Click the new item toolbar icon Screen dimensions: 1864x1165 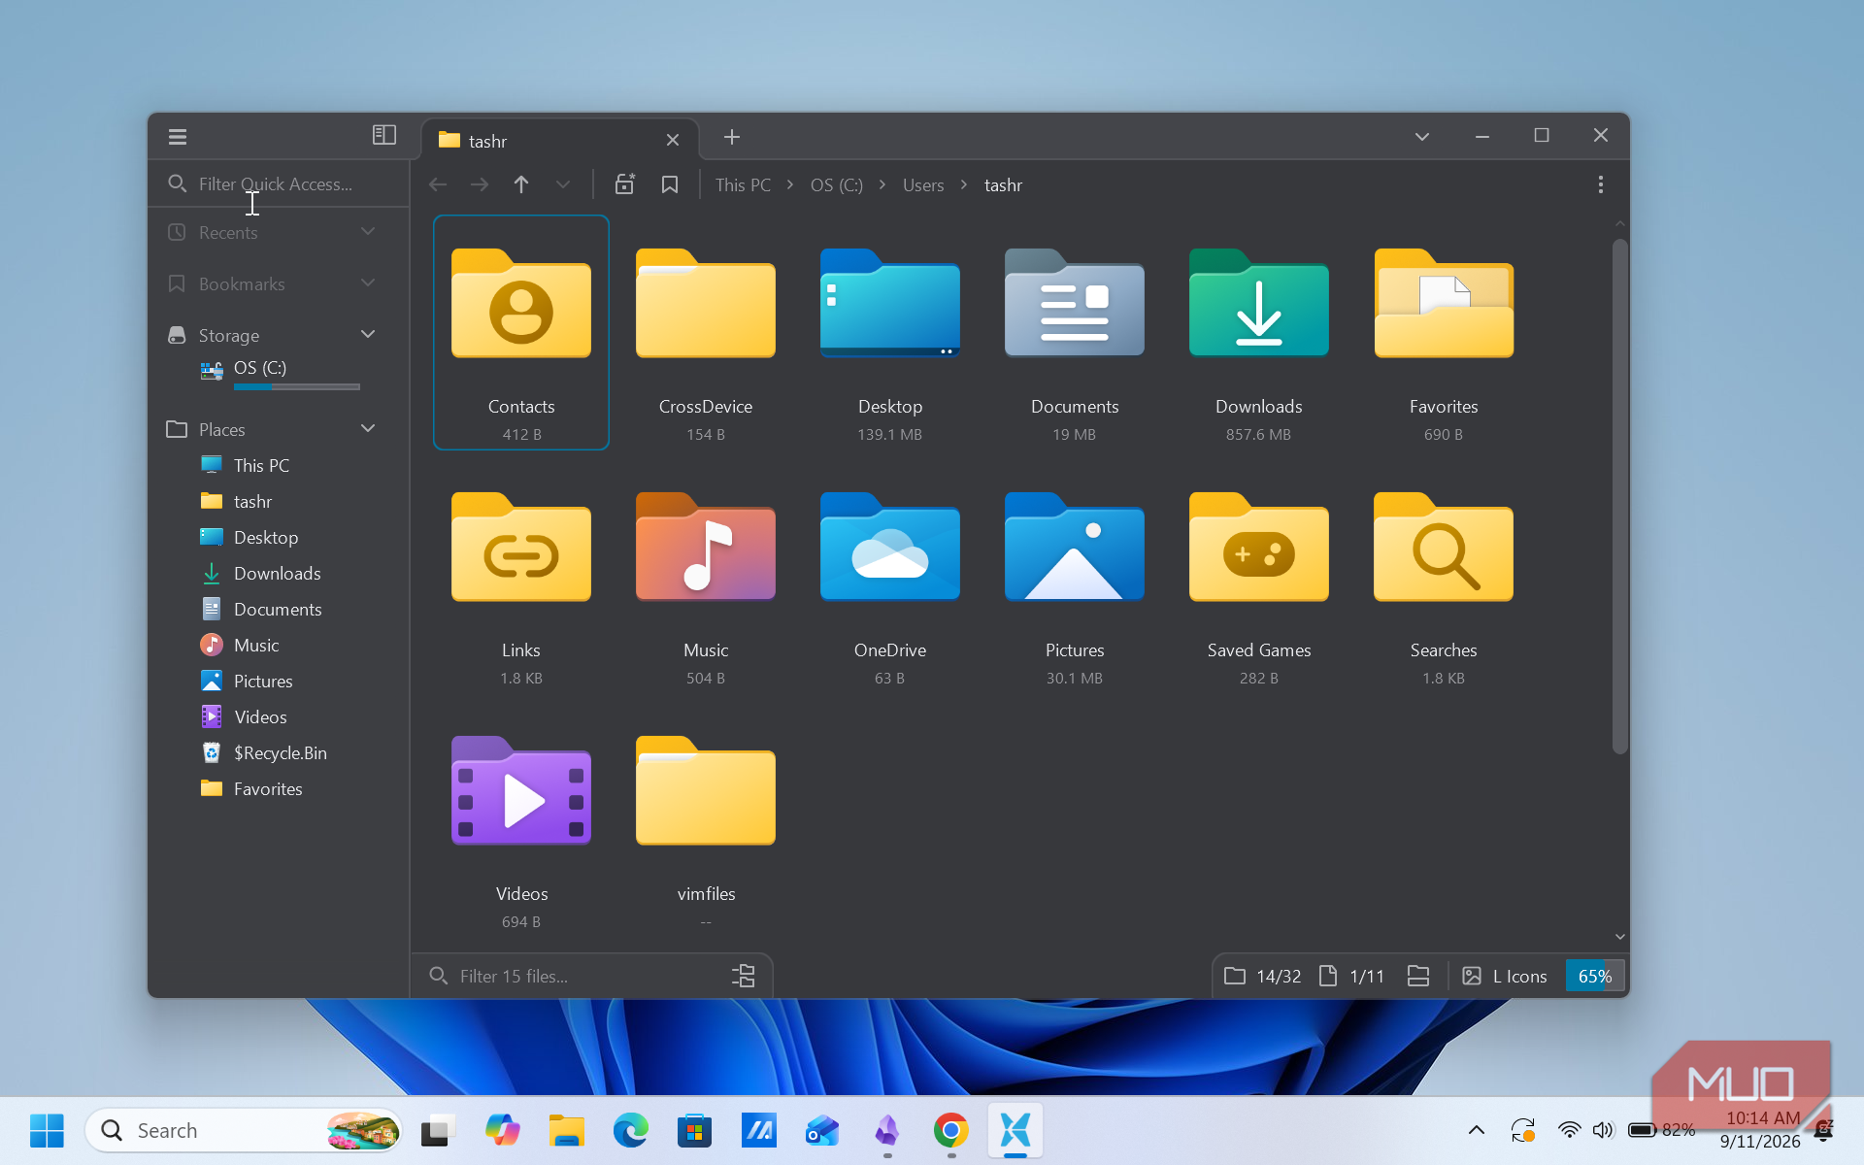tap(625, 184)
